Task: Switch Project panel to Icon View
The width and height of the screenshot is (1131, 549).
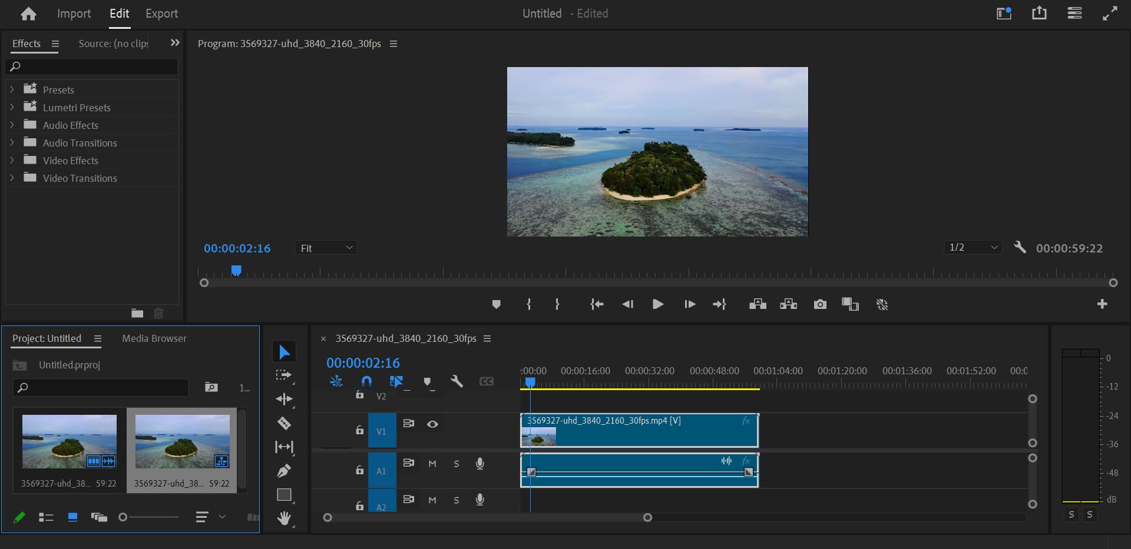Action: click(x=72, y=517)
